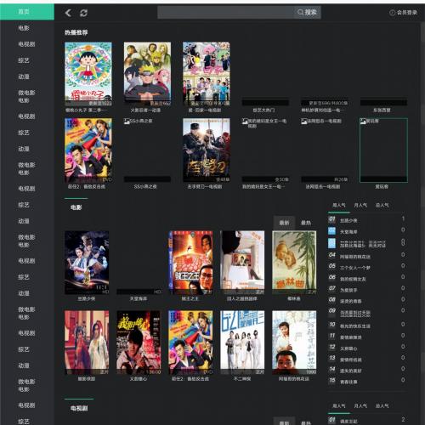Click the 搜索 search button
Image resolution: width=425 pixels, height=425 pixels.
point(307,12)
